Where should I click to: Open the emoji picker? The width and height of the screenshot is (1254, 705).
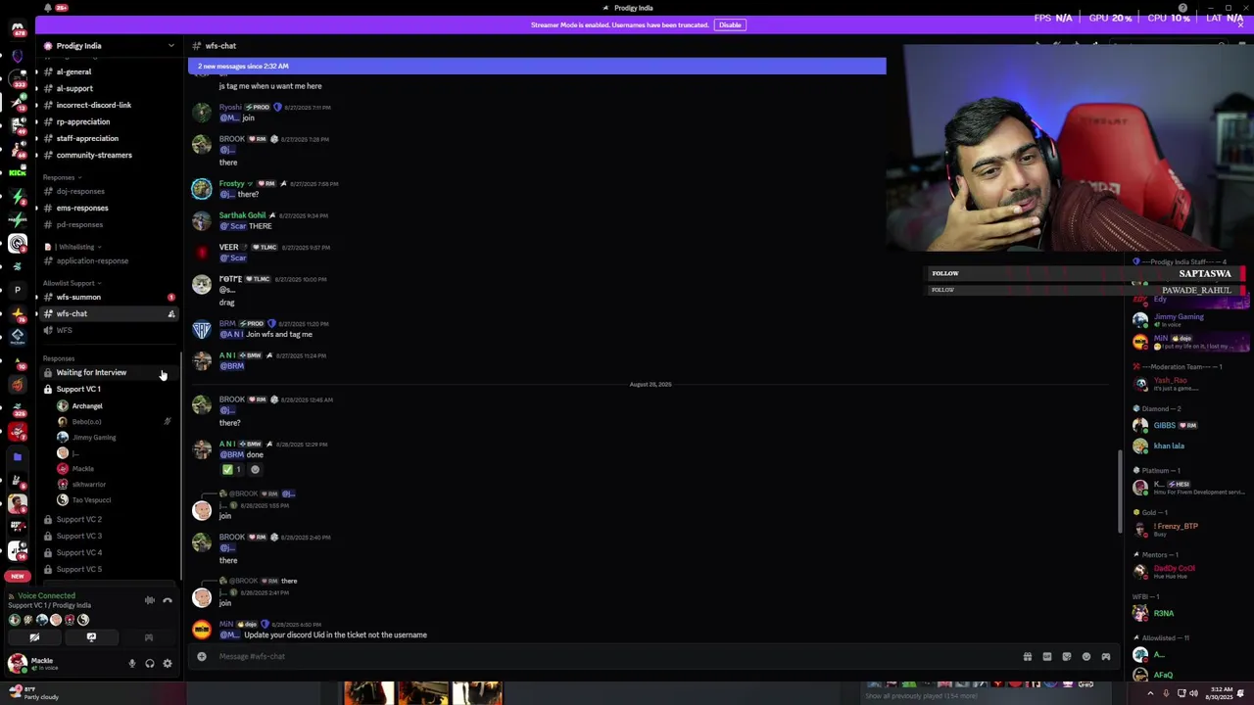[x=1086, y=656]
